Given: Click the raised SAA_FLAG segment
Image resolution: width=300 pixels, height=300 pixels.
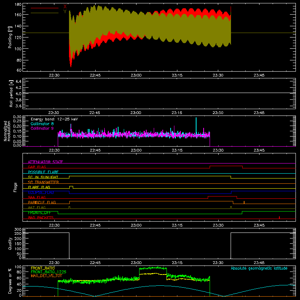Looking at the screenshot, I should (x=222, y=196).
